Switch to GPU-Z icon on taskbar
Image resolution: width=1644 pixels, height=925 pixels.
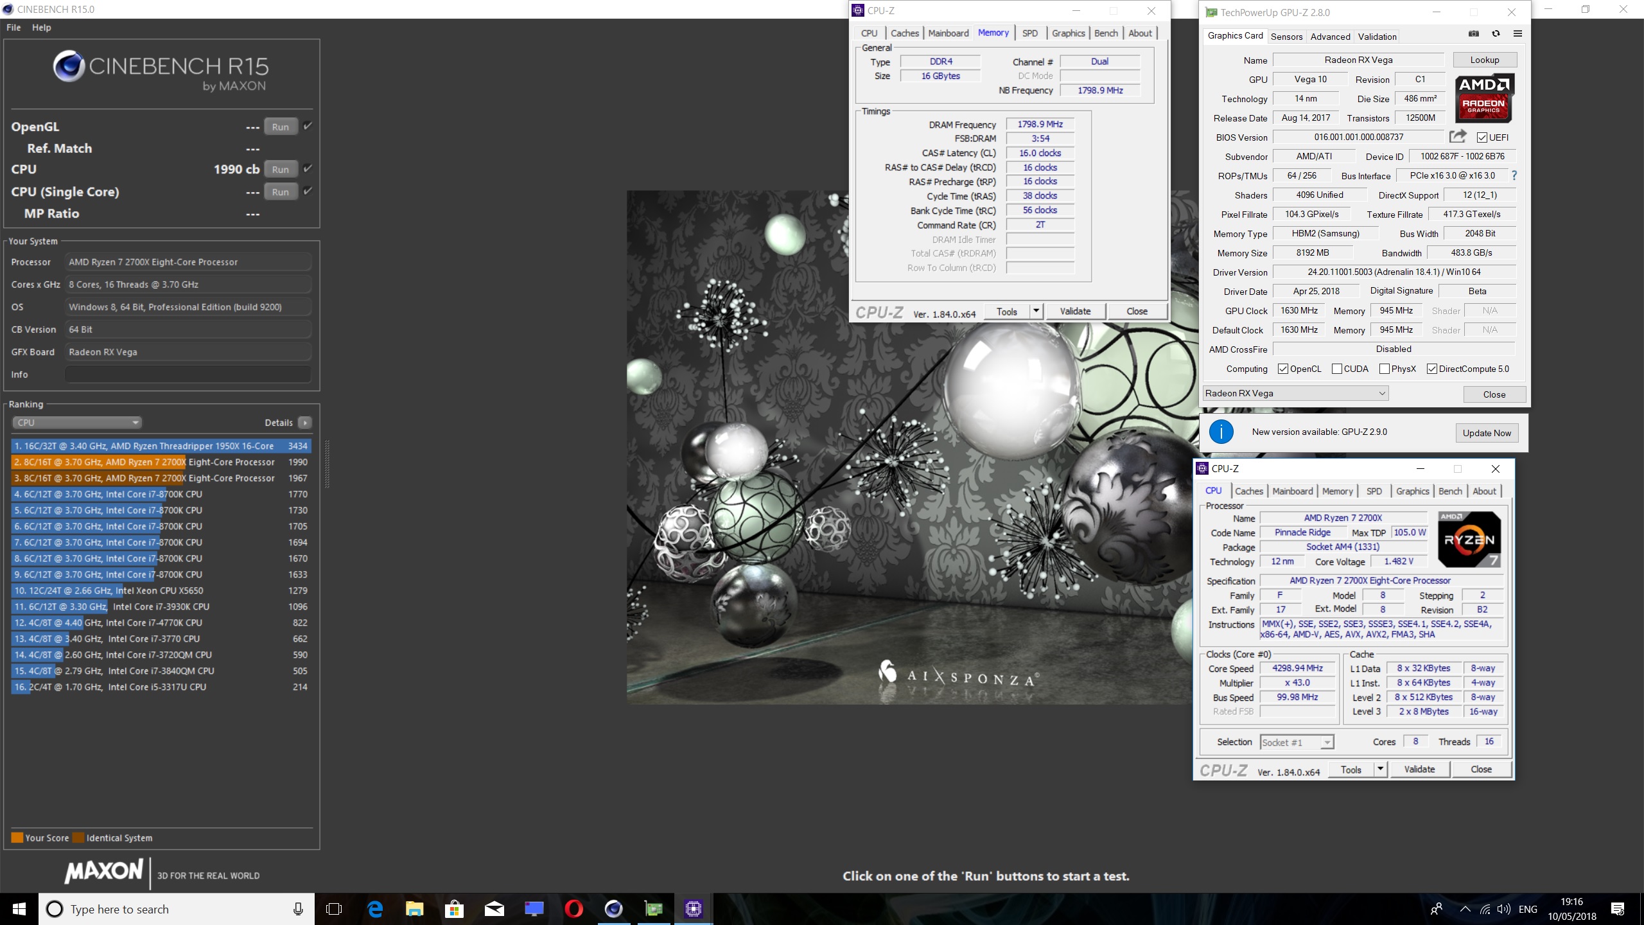(654, 909)
